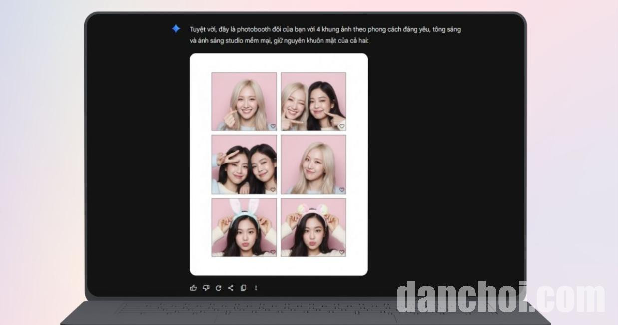This screenshot has width=618, height=325.
Task: Click the heart icon in the bottom-right photo
Action: point(342,252)
